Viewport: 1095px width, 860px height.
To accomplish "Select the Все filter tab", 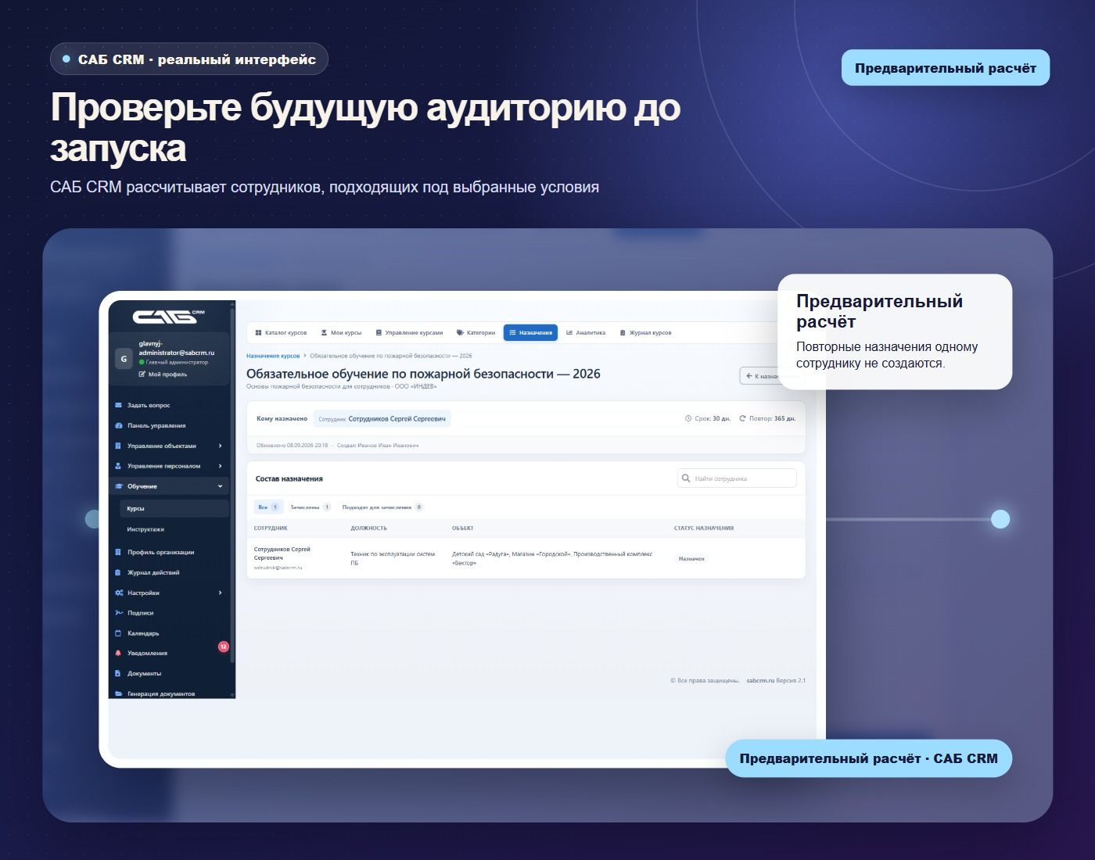I will coord(268,507).
